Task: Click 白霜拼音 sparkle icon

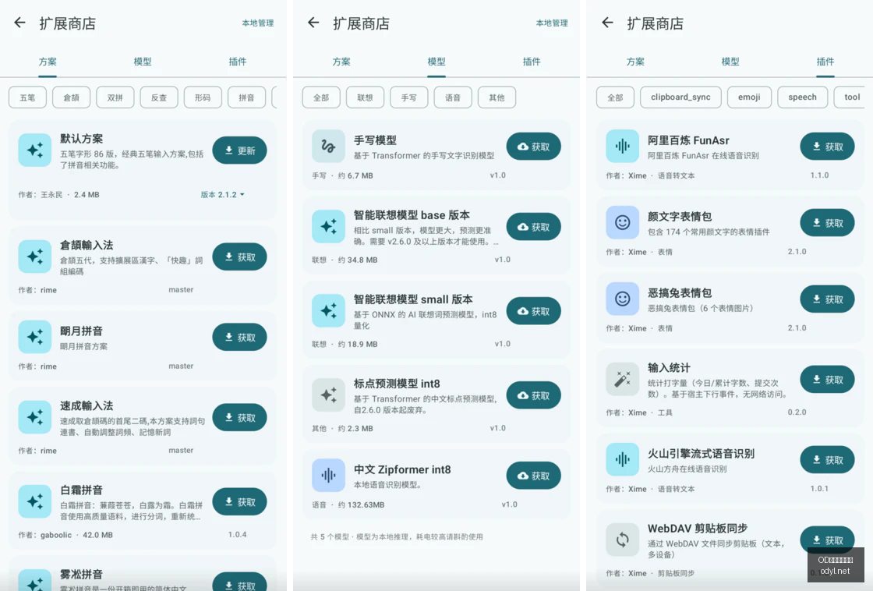Action: (34, 502)
